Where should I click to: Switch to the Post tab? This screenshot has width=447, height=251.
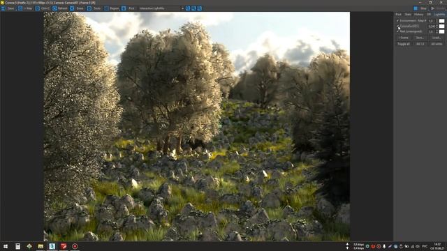[399, 14]
